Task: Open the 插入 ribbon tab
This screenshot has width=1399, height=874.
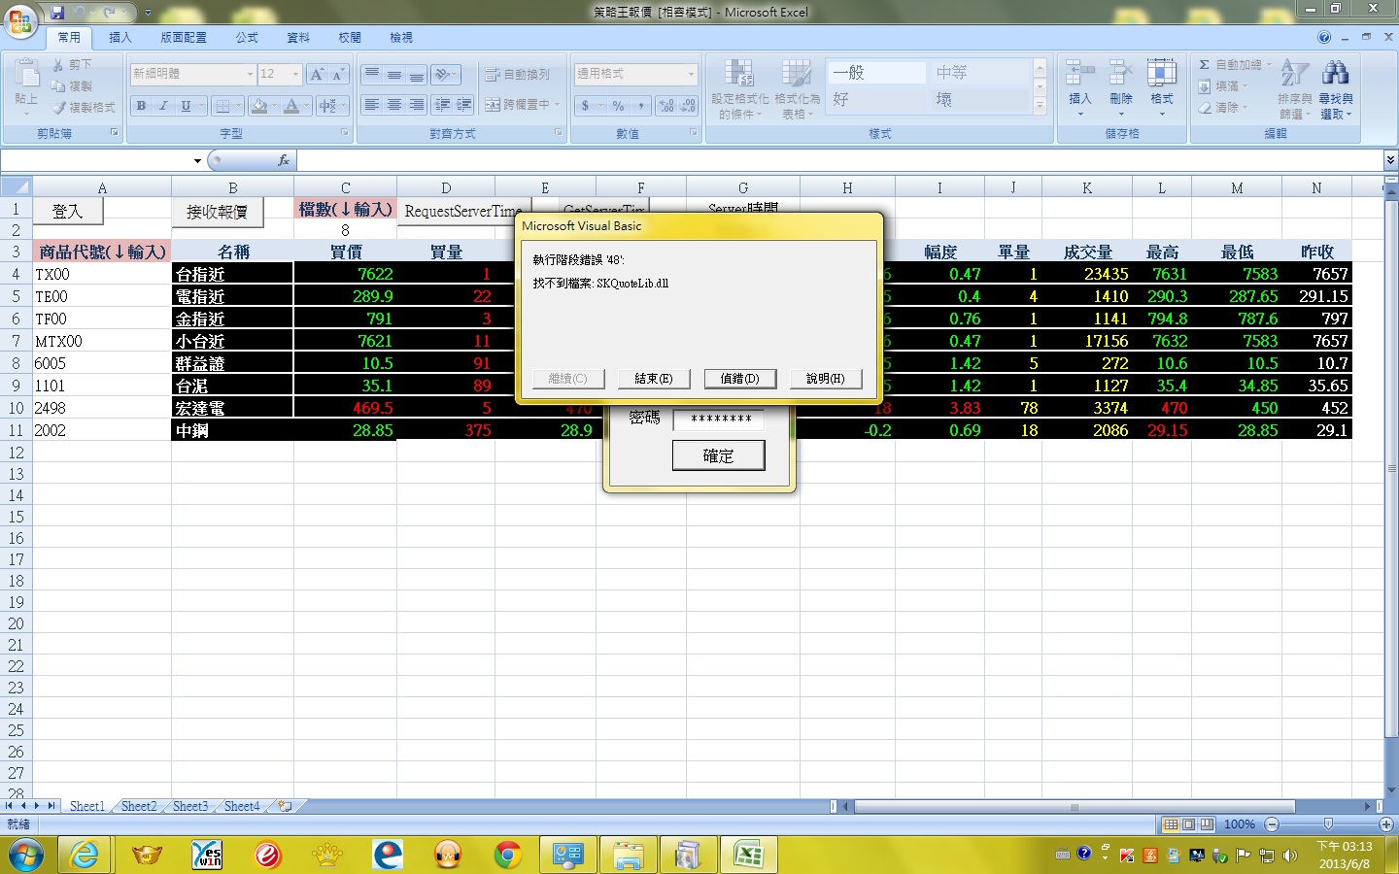Action: (x=120, y=38)
